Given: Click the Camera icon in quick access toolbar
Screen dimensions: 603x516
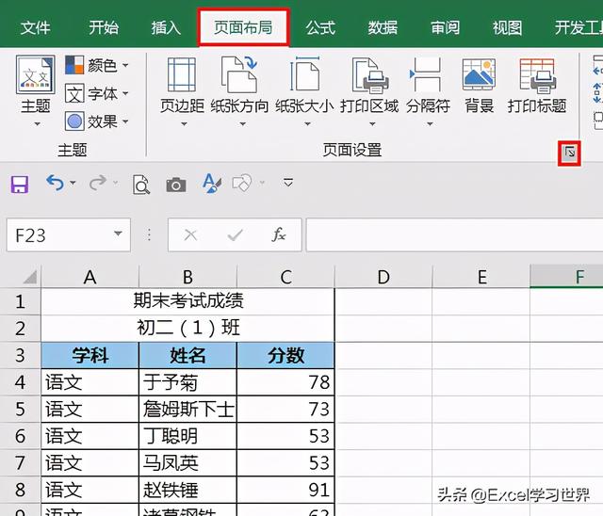Looking at the screenshot, I should [176, 185].
